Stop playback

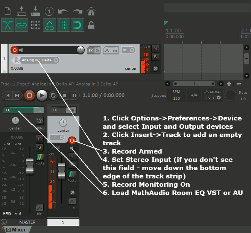(64, 96)
